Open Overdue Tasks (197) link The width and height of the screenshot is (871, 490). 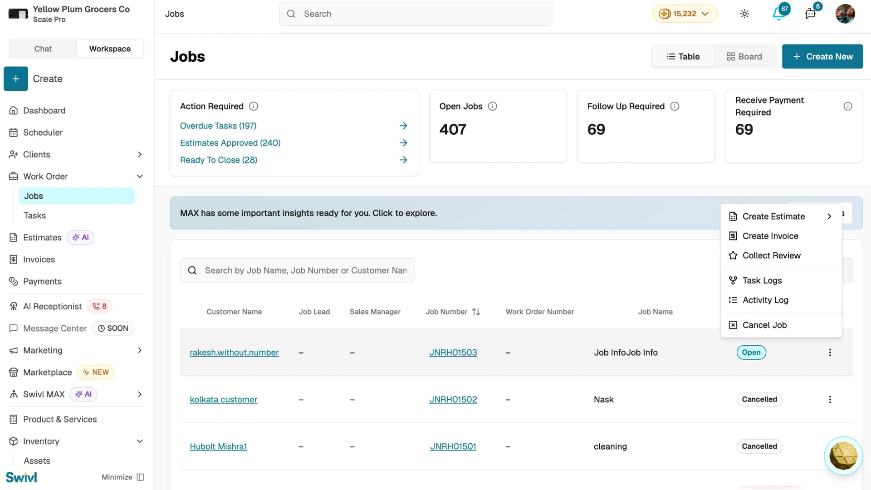pyautogui.click(x=218, y=126)
